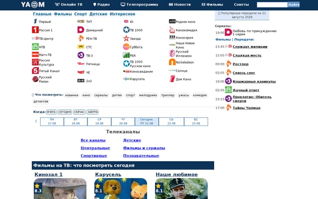The width and height of the screenshot is (318, 199).
Task: Switch to the Детские channel tab
Action: point(98,14)
